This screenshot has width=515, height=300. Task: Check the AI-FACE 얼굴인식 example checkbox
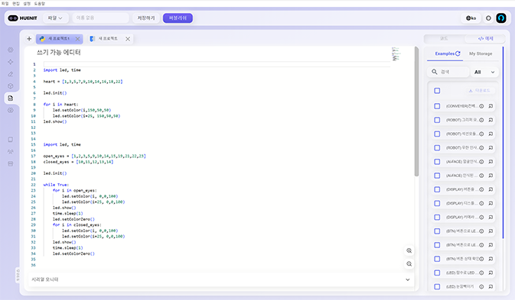click(x=437, y=162)
